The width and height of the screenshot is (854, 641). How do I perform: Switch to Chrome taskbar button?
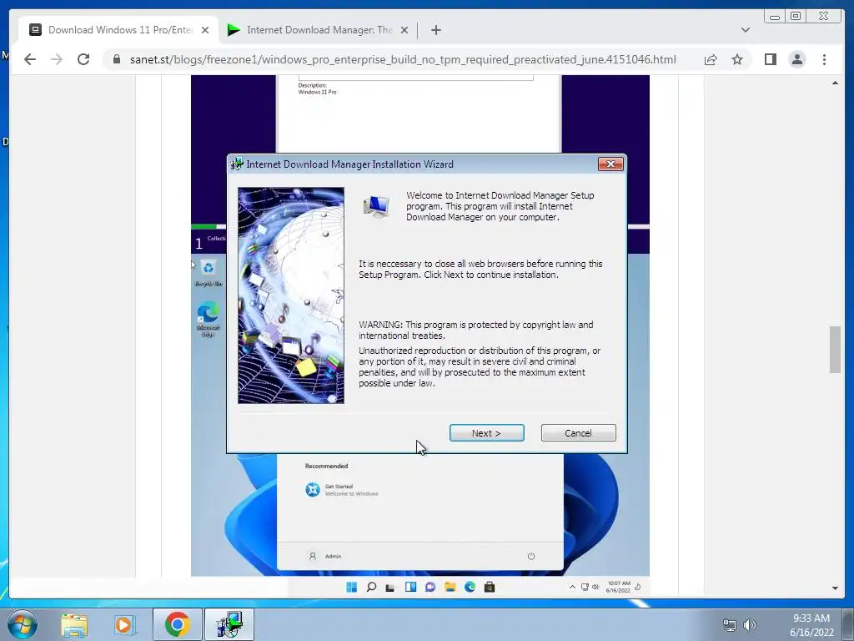pyautogui.click(x=177, y=624)
